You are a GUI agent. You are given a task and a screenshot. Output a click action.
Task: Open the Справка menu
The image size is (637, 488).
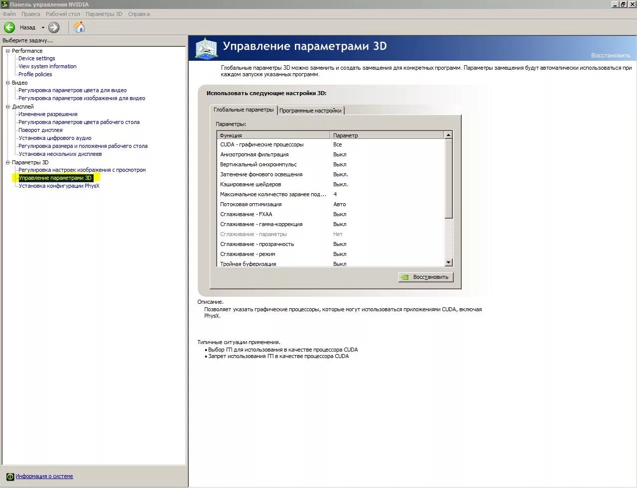(139, 14)
